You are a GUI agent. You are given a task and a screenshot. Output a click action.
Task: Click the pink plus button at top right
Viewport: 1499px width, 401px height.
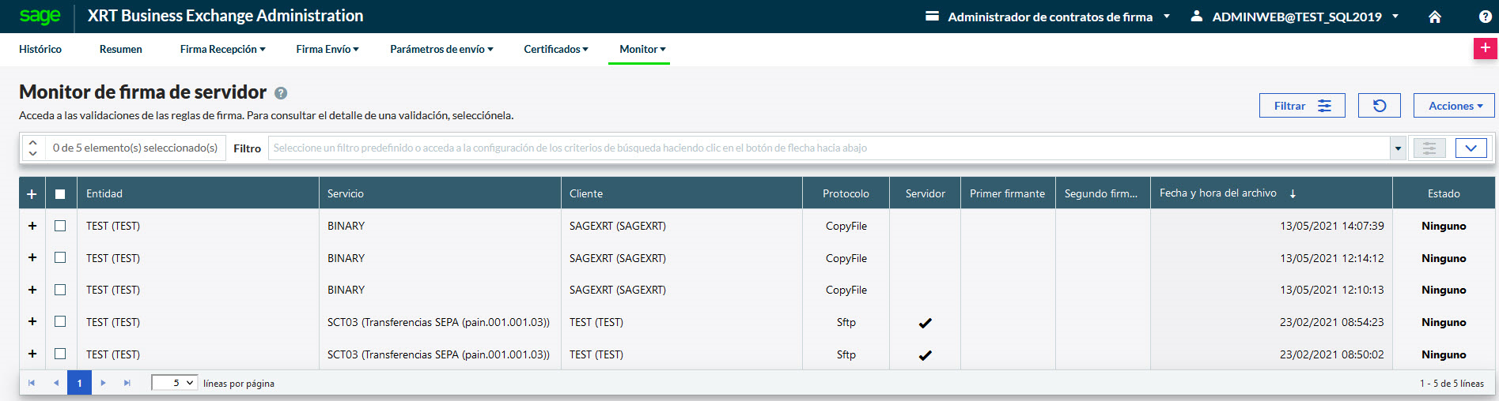pos(1485,48)
